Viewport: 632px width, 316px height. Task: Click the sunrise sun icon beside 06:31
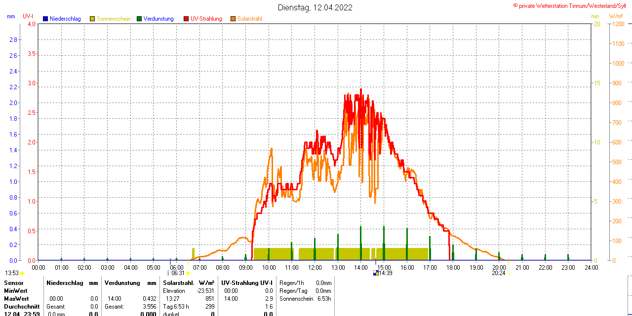(188, 273)
